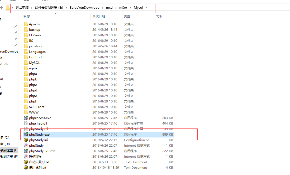
Task: Click the phpStudySVC.exe application icon
Action: pos(26,151)
